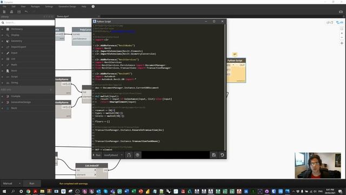Viewport: 346px width, 195px height.
Task: Click the New file toolbar icon
Action: 4,12
